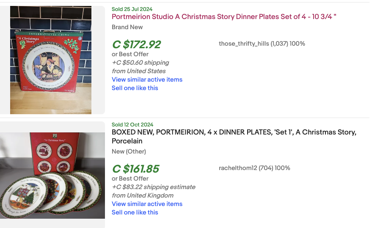Click Sell one like this under $161.85 listing
Screen dimensions: 383x228
coord(135,212)
